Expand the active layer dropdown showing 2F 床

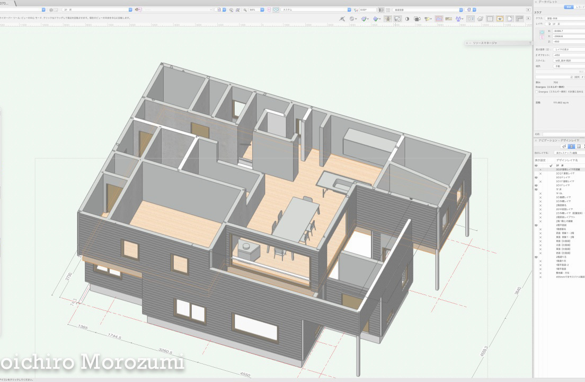[130, 10]
